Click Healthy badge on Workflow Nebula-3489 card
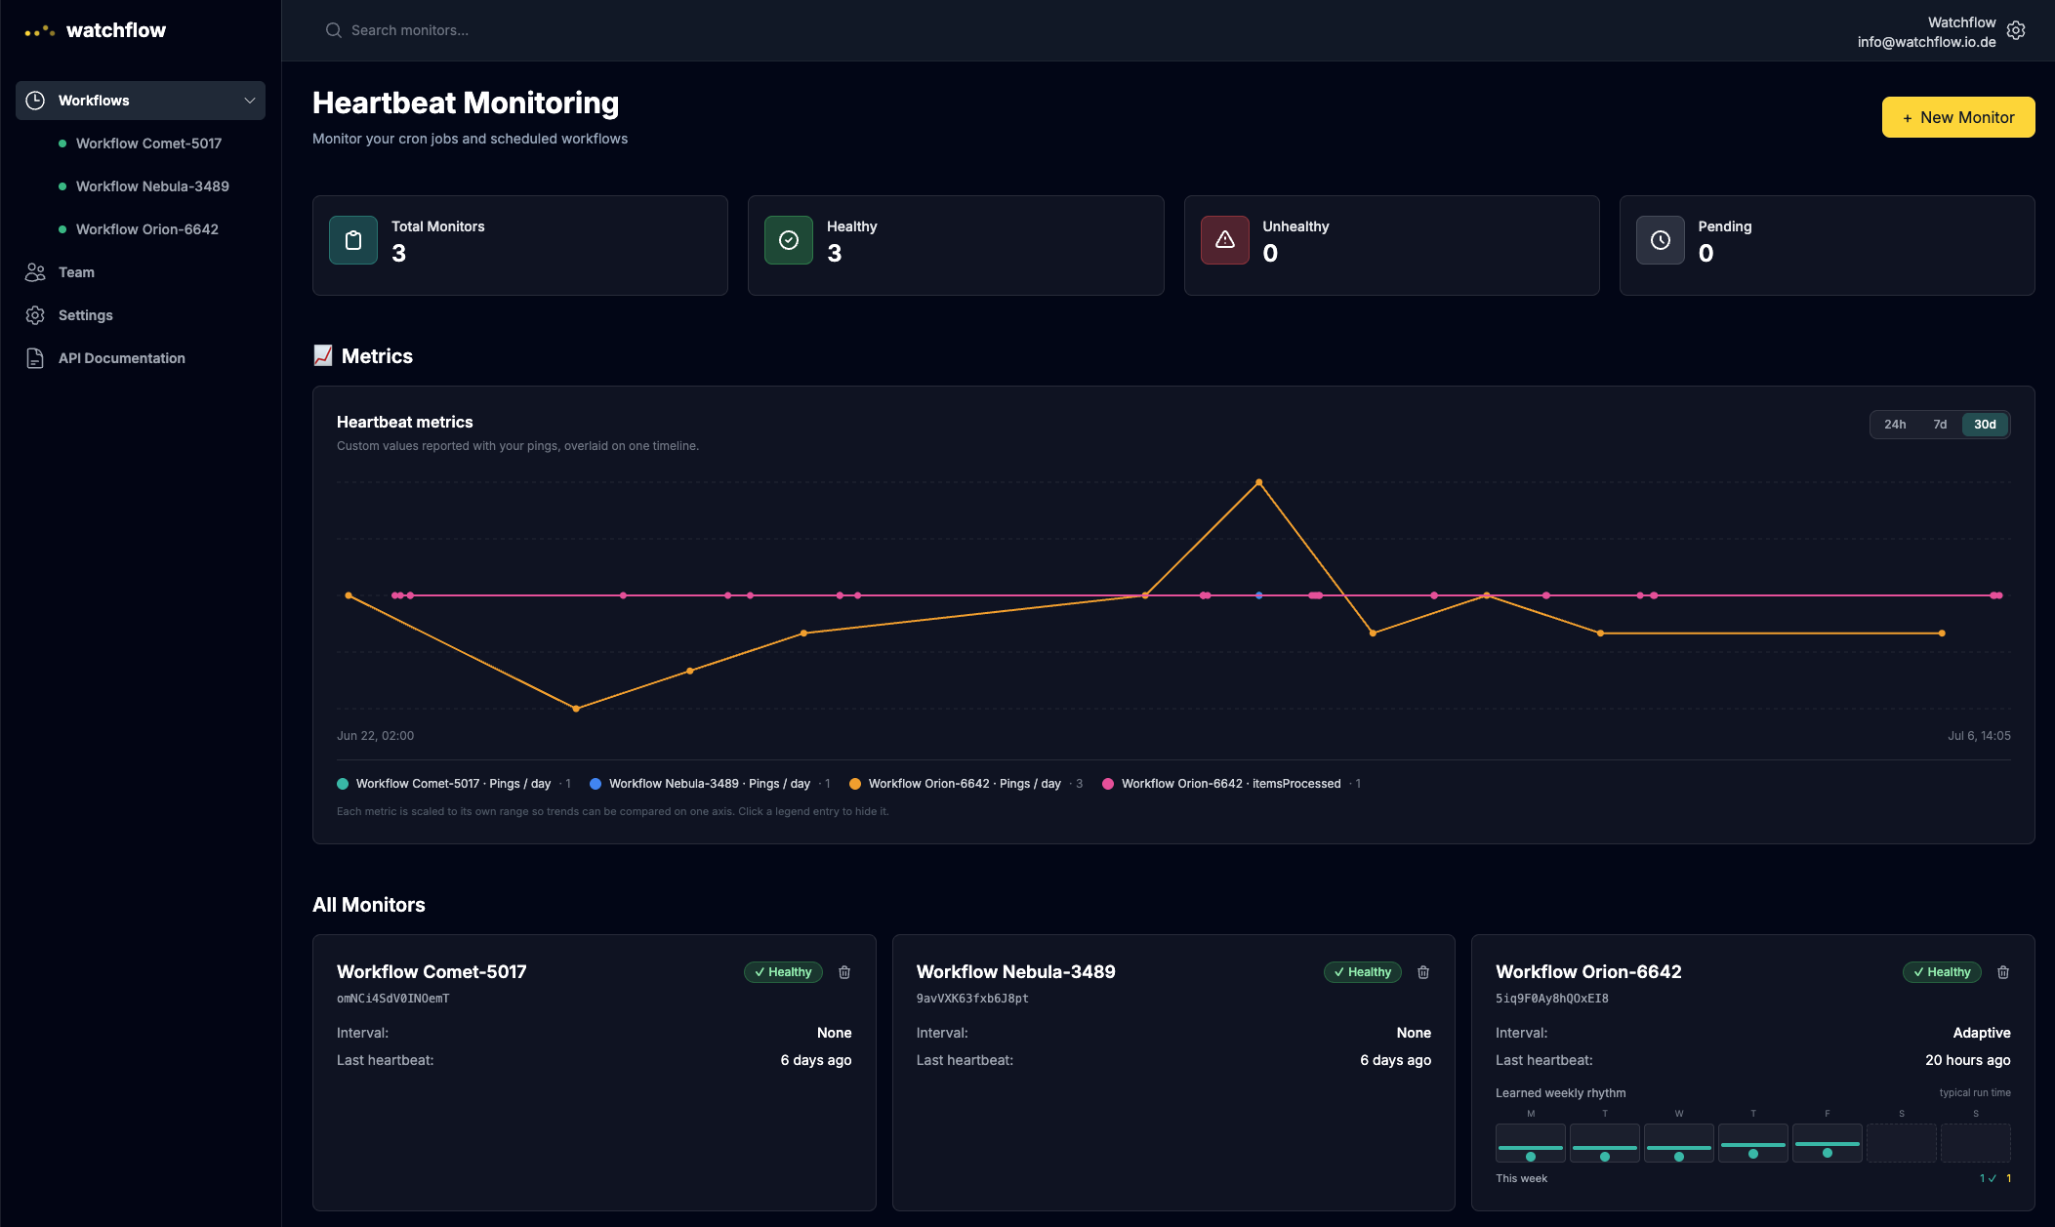 (x=1363, y=972)
